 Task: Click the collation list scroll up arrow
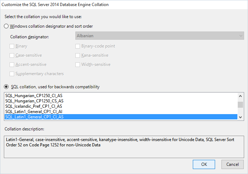[x=241, y=96]
